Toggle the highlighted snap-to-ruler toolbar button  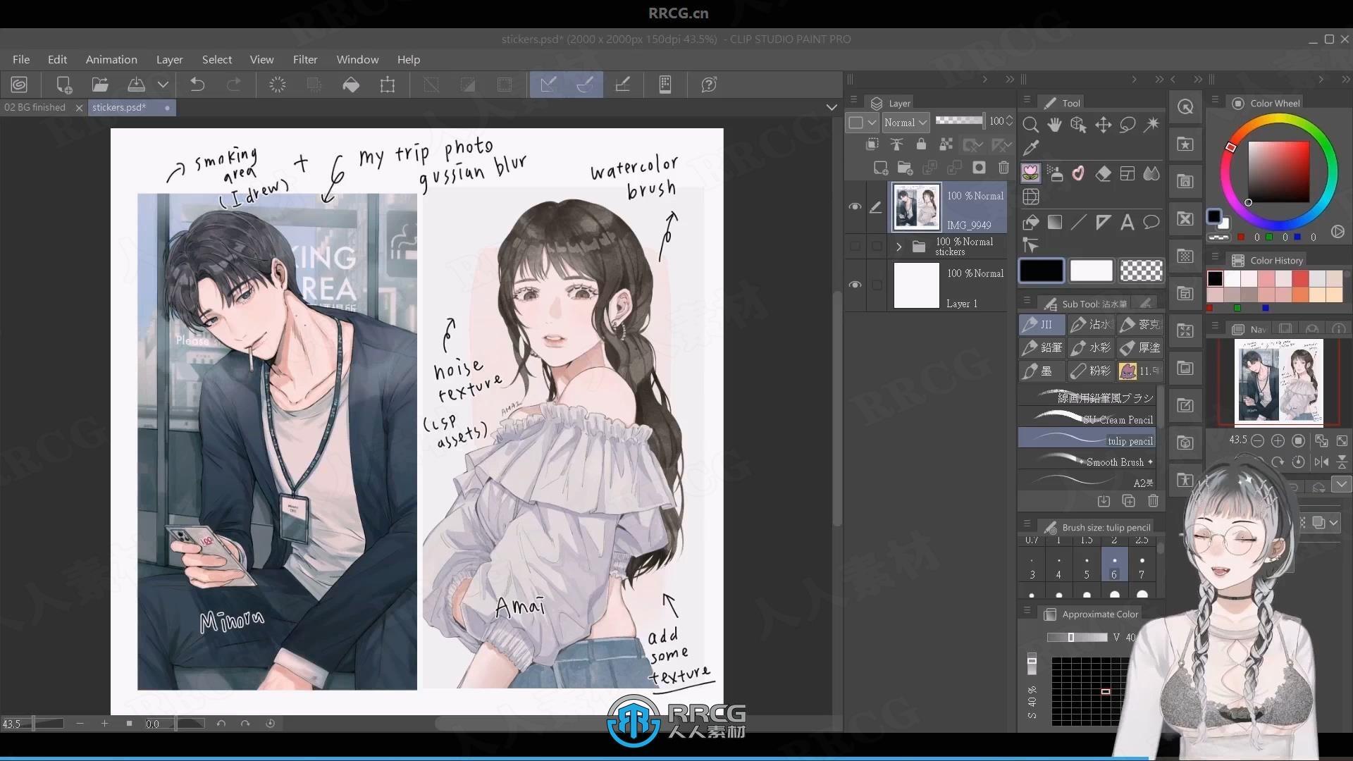point(548,85)
